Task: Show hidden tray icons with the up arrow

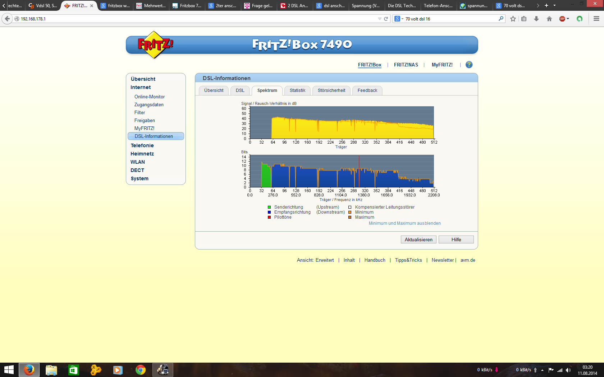Action: tap(542, 370)
